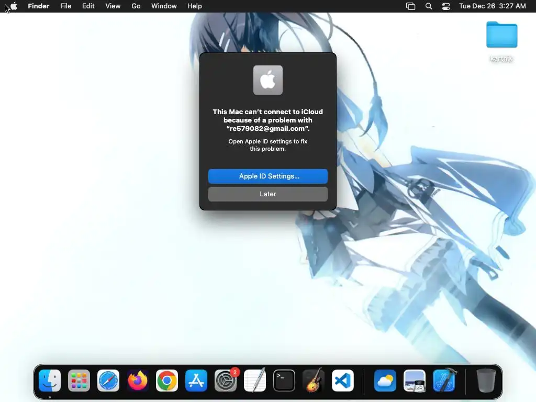Dismiss the dialog with Later
Viewport: 536px width, 402px height.
[x=268, y=194]
